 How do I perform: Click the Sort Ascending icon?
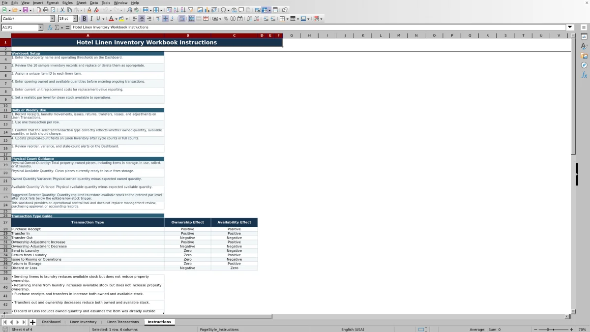(x=176, y=10)
